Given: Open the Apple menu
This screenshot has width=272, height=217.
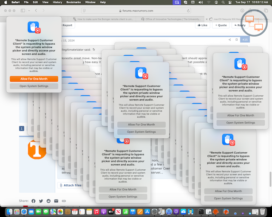Looking at the screenshot, I should (6, 2).
